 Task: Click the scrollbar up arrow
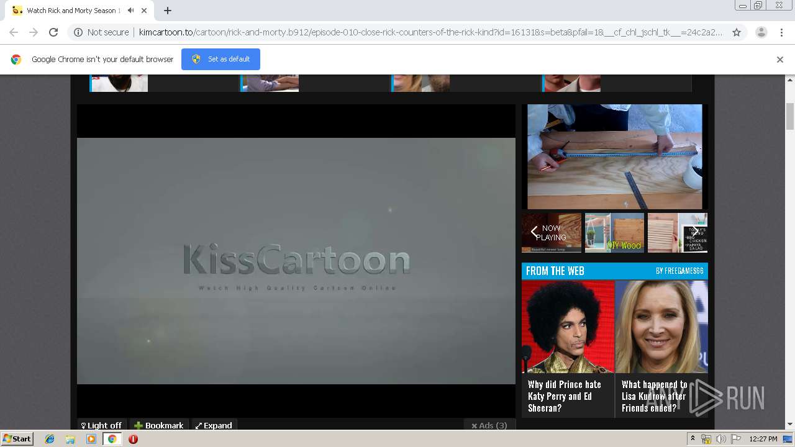pos(790,80)
